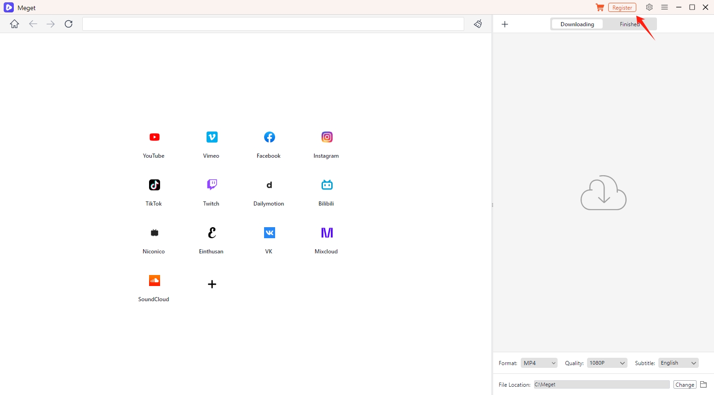Expand the Format MP4 dropdown
Screen dimensions: 714x395
point(539,363)
